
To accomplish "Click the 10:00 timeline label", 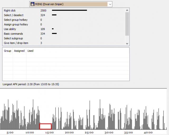I will (x=30, y=133).
